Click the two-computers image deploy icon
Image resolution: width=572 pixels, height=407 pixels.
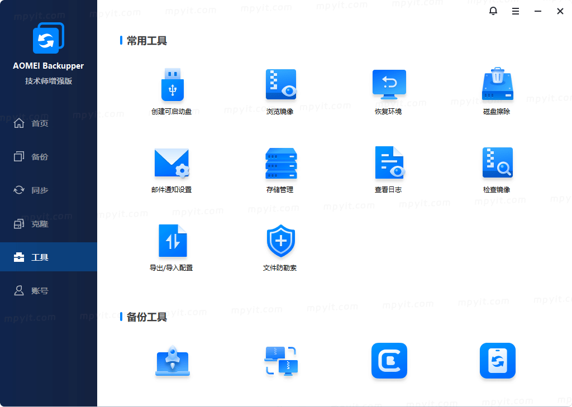[x=281, y=361]
